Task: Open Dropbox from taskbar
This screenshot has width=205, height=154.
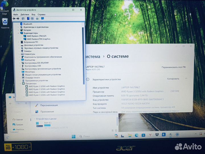Action: pyautogui.click(x=157, y=135)
